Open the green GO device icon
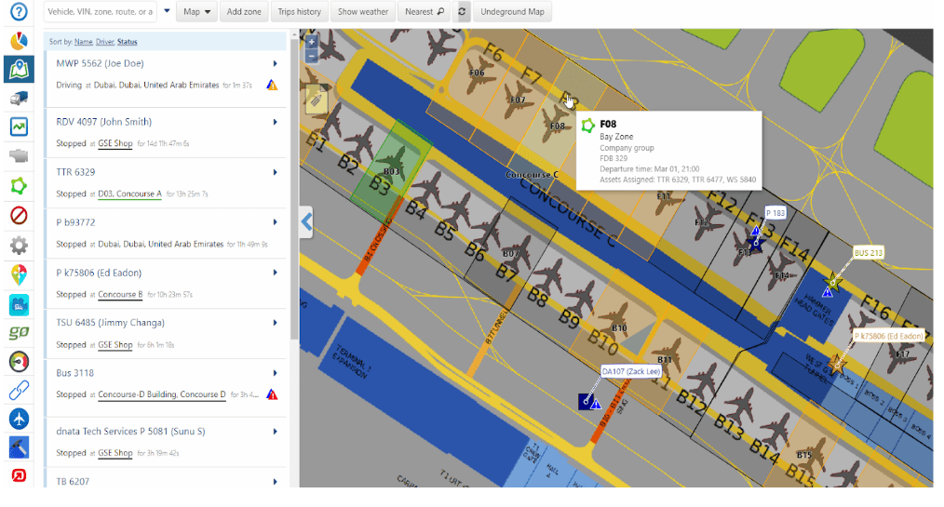The image size is (944, 507). pos(19,333)
